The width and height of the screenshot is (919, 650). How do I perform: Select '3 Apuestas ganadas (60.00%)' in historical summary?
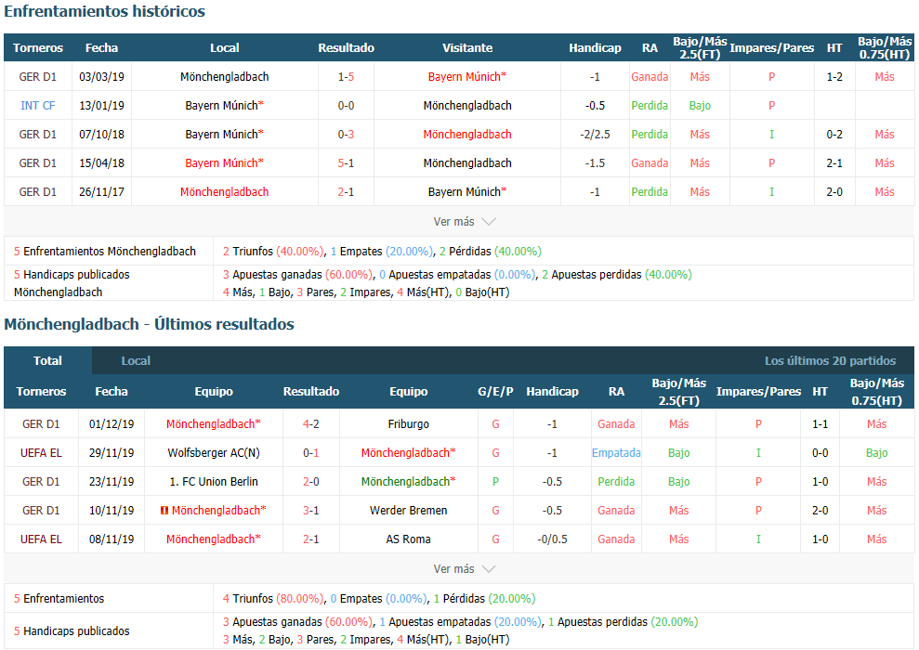[297, 274]
